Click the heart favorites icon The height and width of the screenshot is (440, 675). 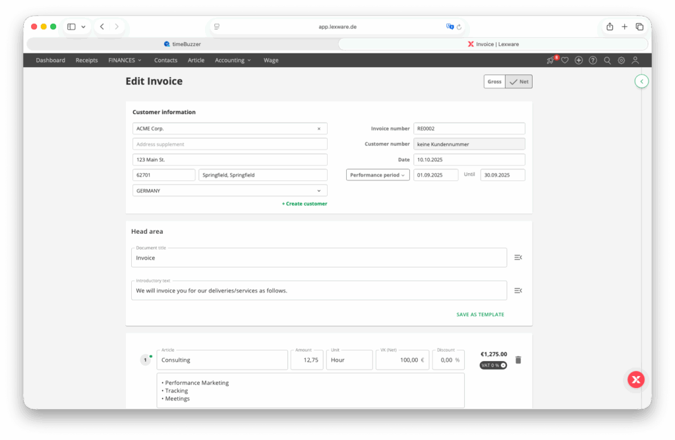[x=564, y=61]
